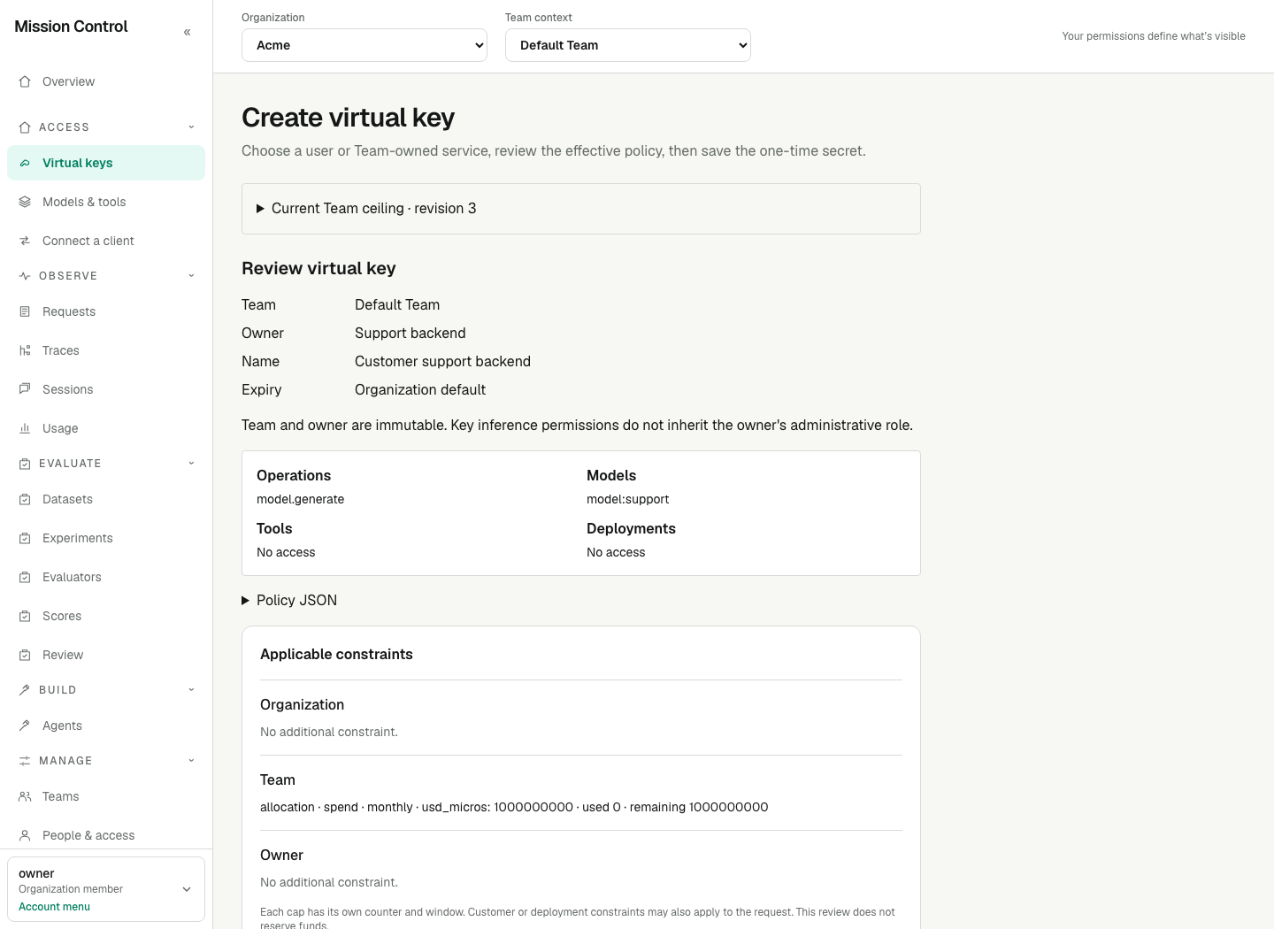The width and height of the screenshot is (1274, 929).
Task: Open the Experiments page
Action: [x=106, y=538]
